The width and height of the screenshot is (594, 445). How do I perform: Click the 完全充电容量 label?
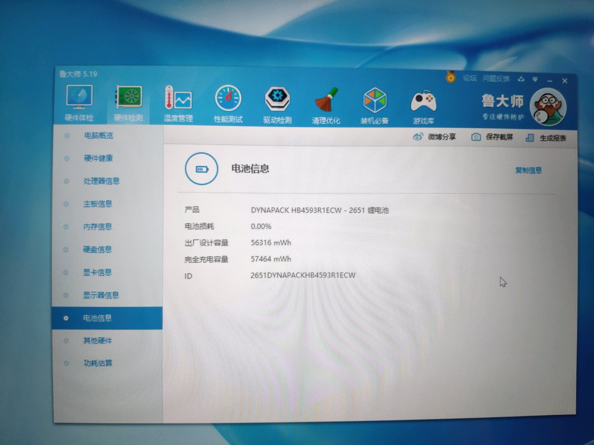tap(206, 259)
